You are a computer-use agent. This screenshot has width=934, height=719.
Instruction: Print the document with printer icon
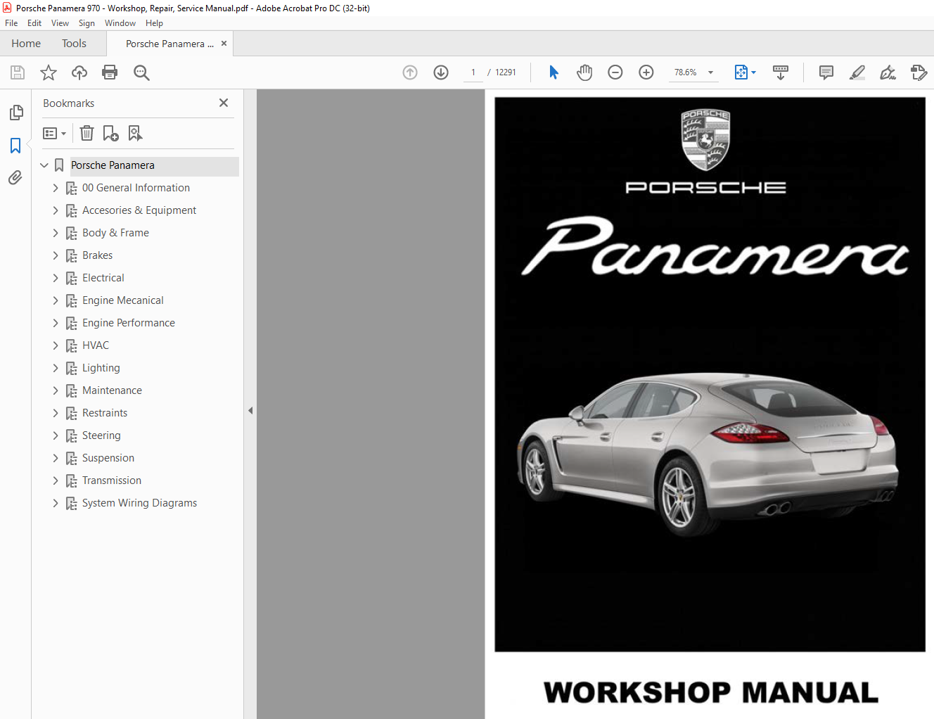coord(110,72)
